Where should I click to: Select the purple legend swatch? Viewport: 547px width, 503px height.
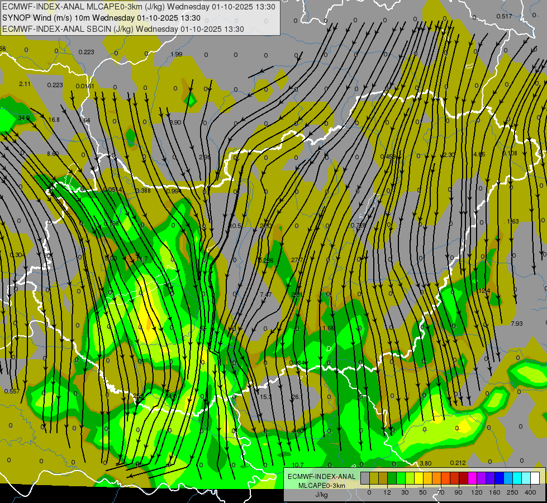482,478
